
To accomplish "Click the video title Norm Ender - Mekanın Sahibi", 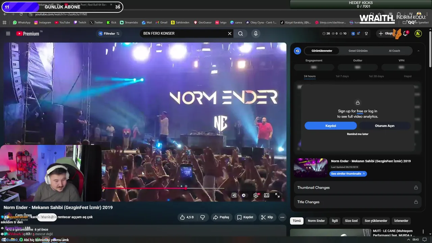I will (x=58, y=208).
